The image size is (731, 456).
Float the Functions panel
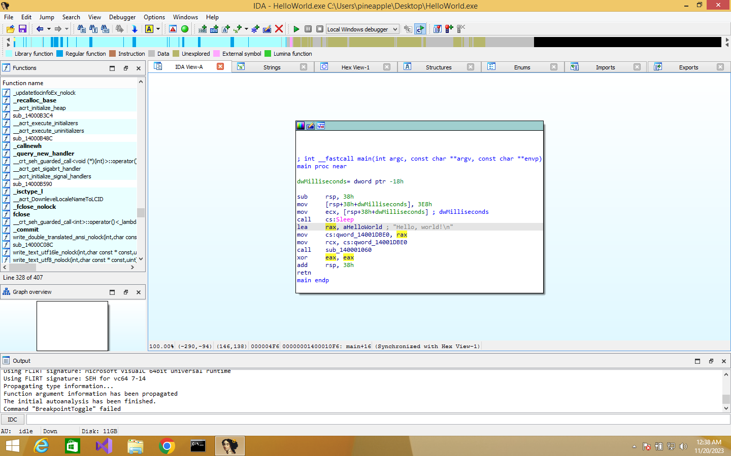click(126, 68)
